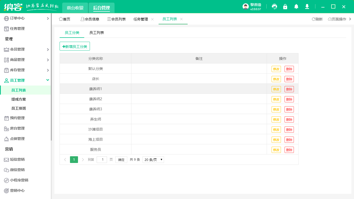This screenshot has width=354, height=199.
Task: Expand 库存管理 chevron
Action: click(48, 70)
